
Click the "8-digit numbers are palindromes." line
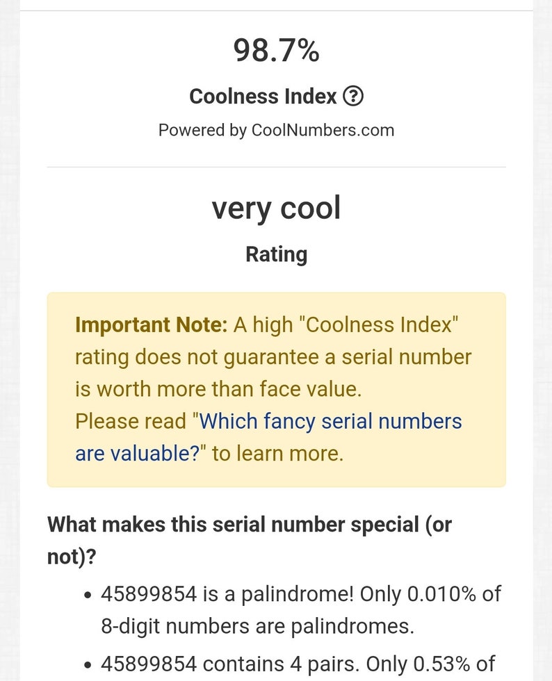pyautogui.click(x=258, y=626)
